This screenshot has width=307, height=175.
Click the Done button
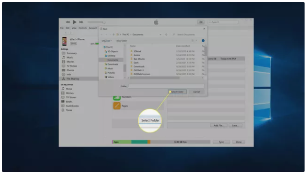point(239,142)
